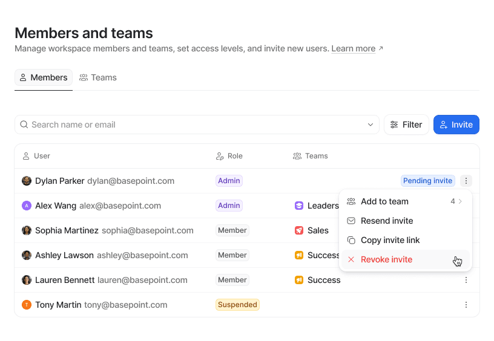Switch to the Teams tab
This screenshot has width=494, height=341.
coord(98,77)
